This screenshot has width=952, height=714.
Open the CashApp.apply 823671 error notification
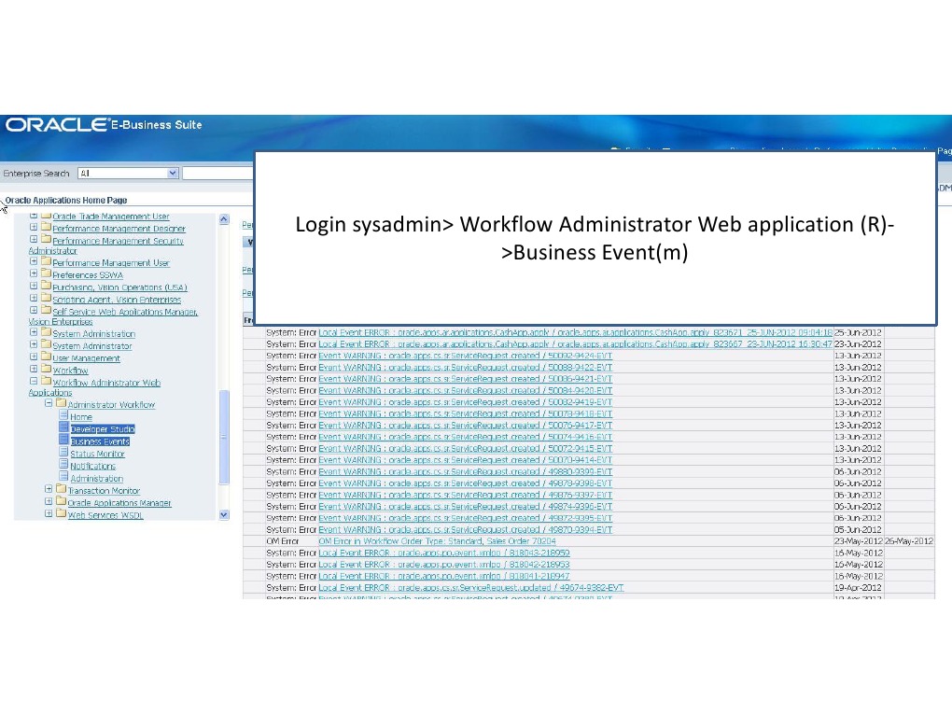[x=576, y=332]
